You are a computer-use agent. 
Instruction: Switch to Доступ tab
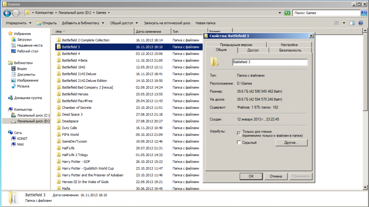coord(253,50)
